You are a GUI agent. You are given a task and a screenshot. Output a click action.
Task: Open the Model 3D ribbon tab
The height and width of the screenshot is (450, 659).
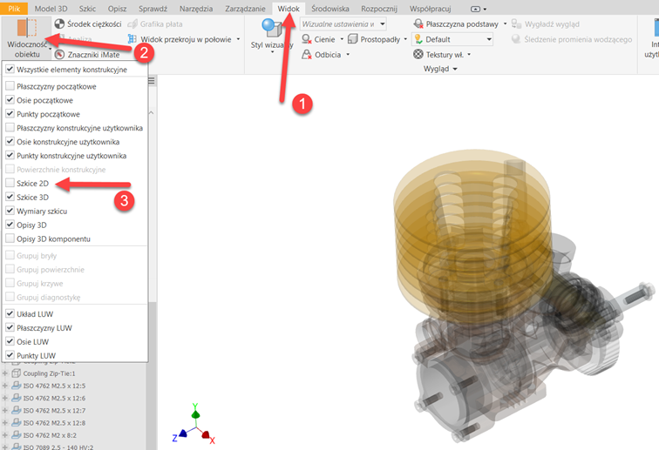pos(51,8)
